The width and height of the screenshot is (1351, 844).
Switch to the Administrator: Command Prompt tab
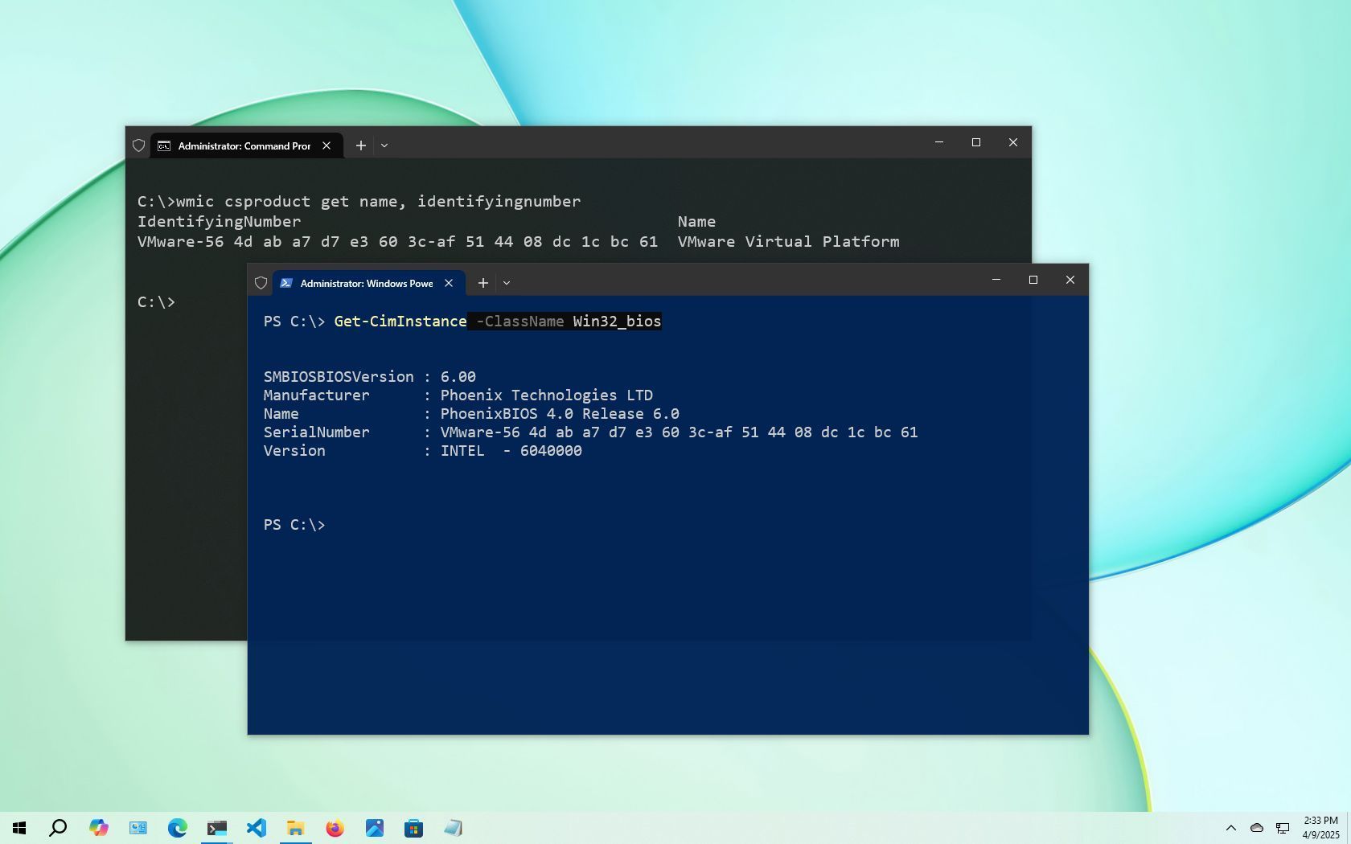coord(241,145)
